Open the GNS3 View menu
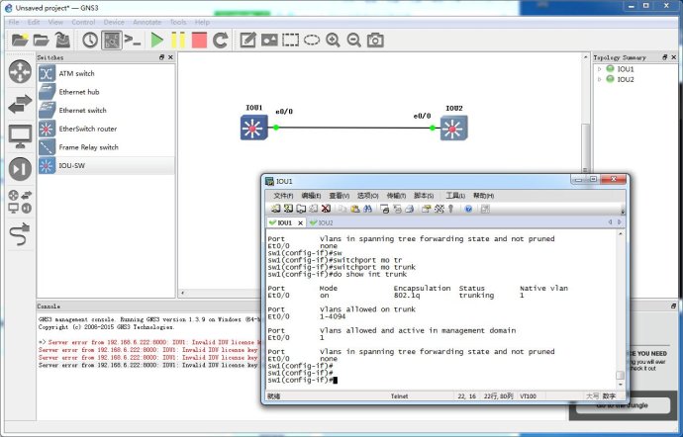 tap(55, 22)
